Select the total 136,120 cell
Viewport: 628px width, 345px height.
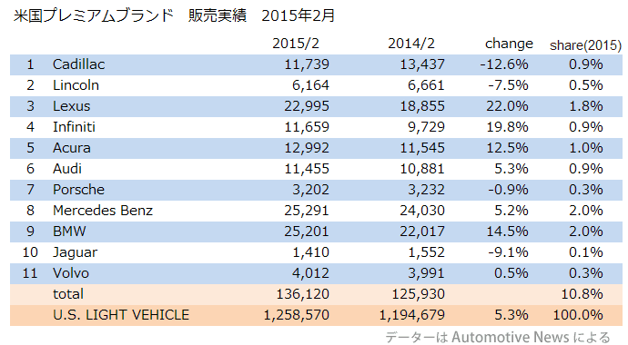pyautogui.click(x=302, y=294)
